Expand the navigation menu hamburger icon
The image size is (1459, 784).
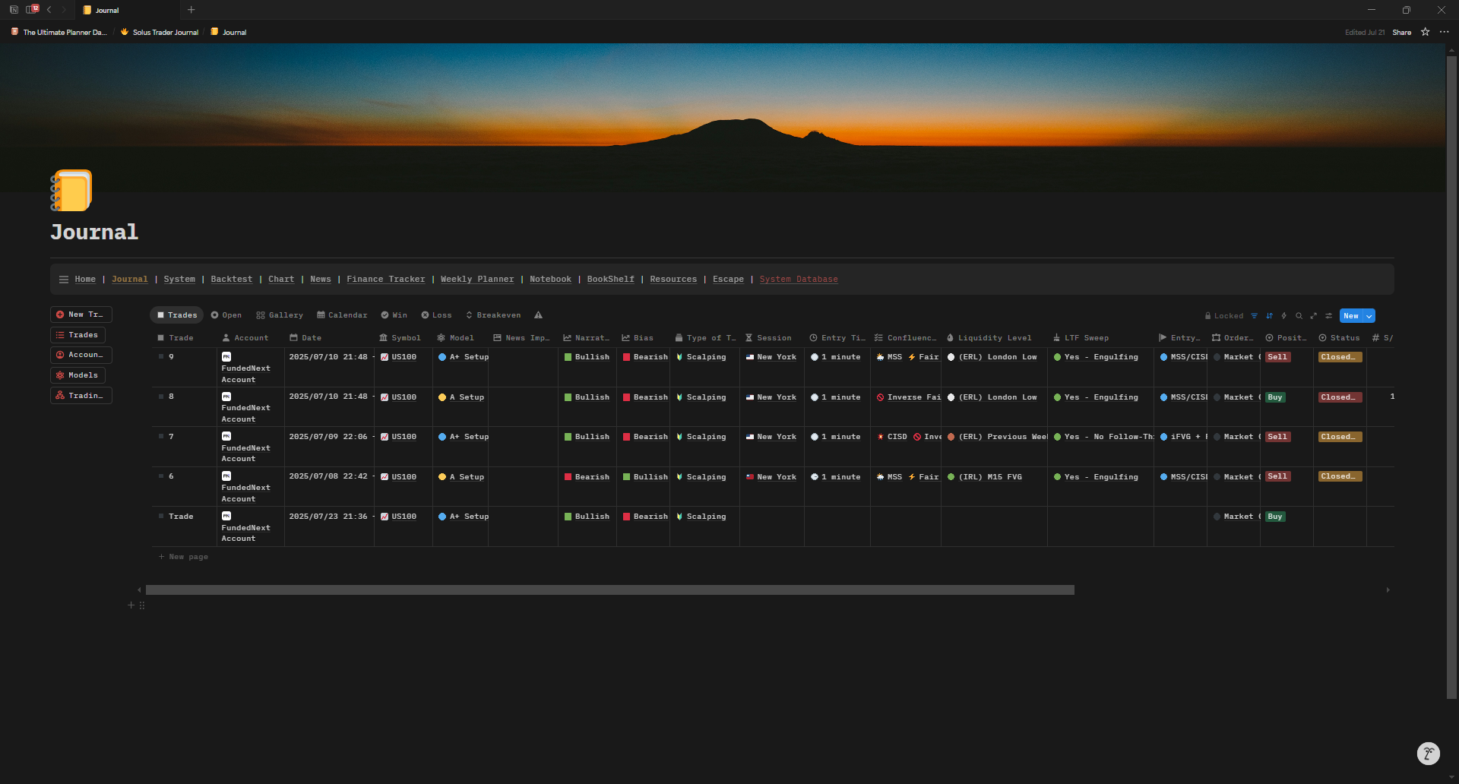tap(64, 280)
